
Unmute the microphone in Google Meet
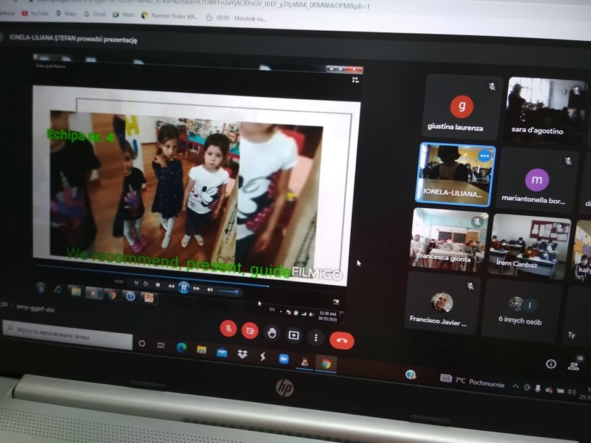coord(228,328)
